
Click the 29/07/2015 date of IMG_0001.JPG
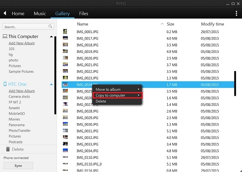tap(210, 31)
